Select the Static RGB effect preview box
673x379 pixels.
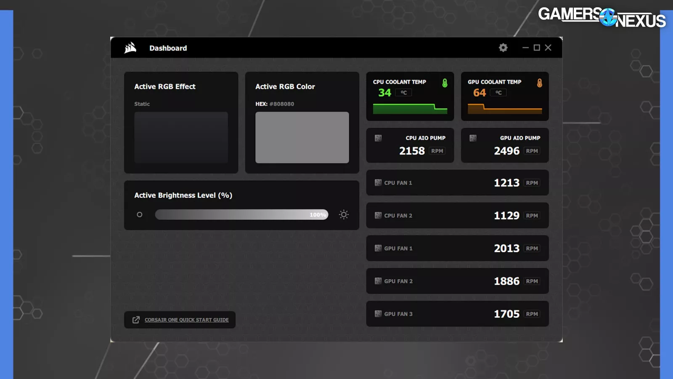pyautogui.click(x=181, y=137)
